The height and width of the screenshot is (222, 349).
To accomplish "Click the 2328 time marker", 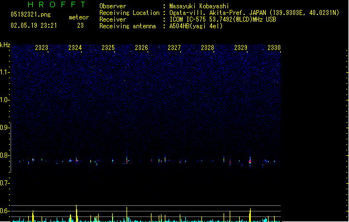I will tap(208, 48).
